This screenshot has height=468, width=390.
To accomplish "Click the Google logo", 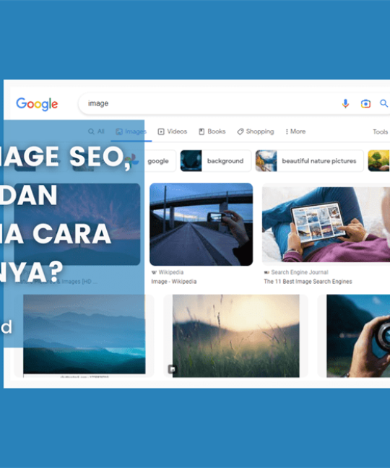I will (x=37, y=104).
